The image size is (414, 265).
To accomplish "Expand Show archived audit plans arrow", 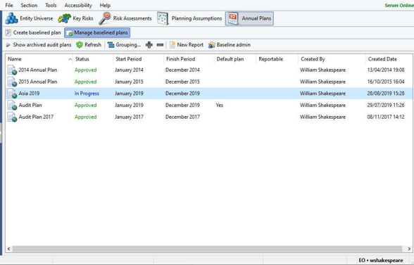I will coord(8,45).
